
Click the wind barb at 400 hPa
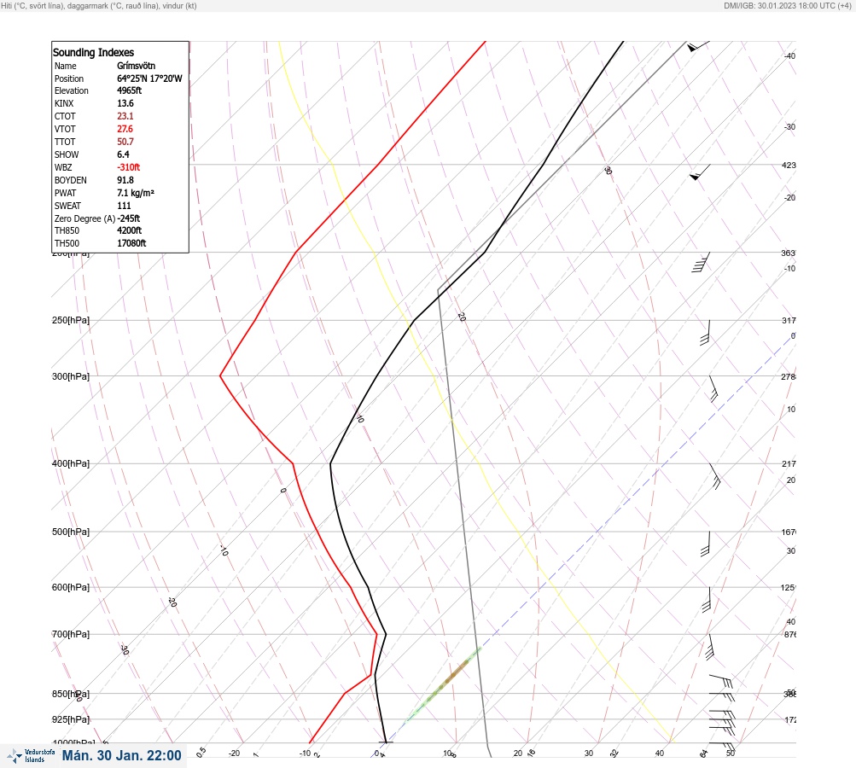click(714, 476)
